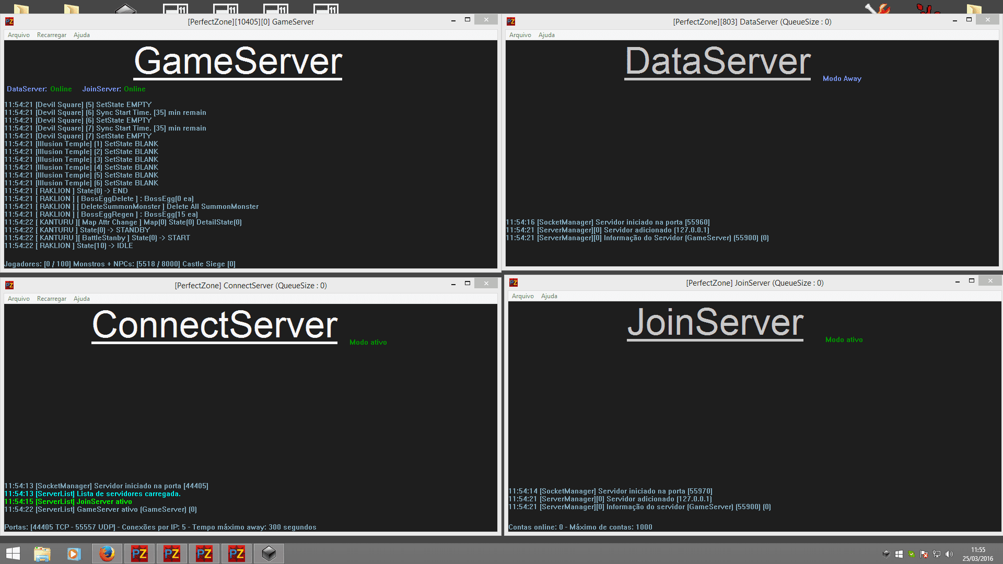Click the GameServer window title icon
The width and height of the screenshot is (1003, 564).
click(9, 21)
